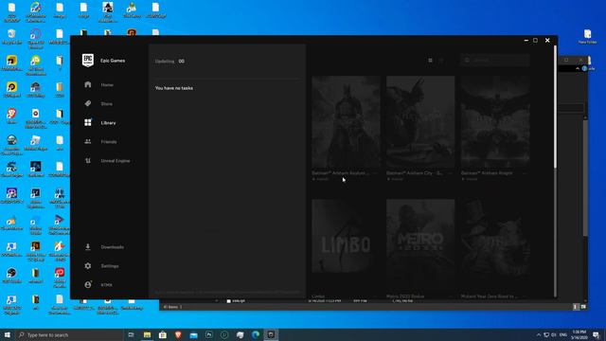Click the Epic Games shield logo

[88, 61]
